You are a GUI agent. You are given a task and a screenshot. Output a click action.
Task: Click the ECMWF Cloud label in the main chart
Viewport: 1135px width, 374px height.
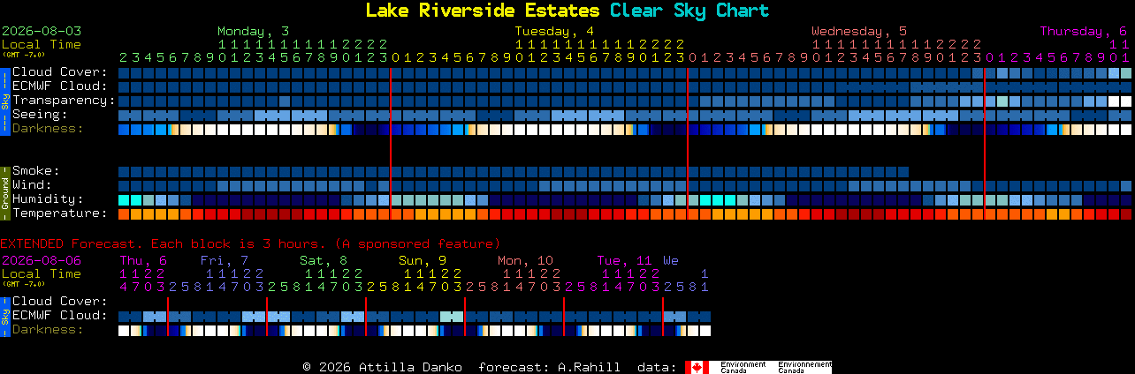(60, 86)
